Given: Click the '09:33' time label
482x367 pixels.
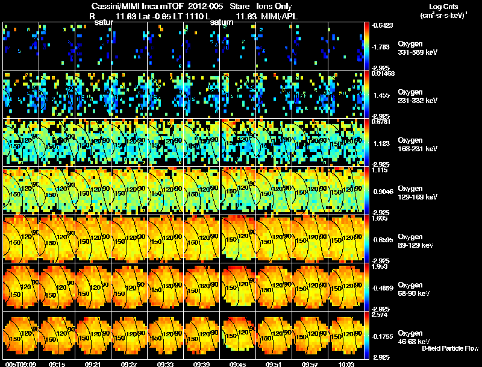Looking at the screenshot, I should point(165,364).
